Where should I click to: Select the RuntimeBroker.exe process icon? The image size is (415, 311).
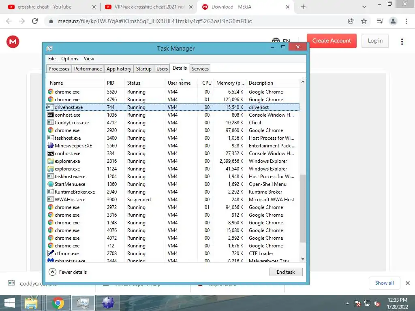[x=51, y=192]
